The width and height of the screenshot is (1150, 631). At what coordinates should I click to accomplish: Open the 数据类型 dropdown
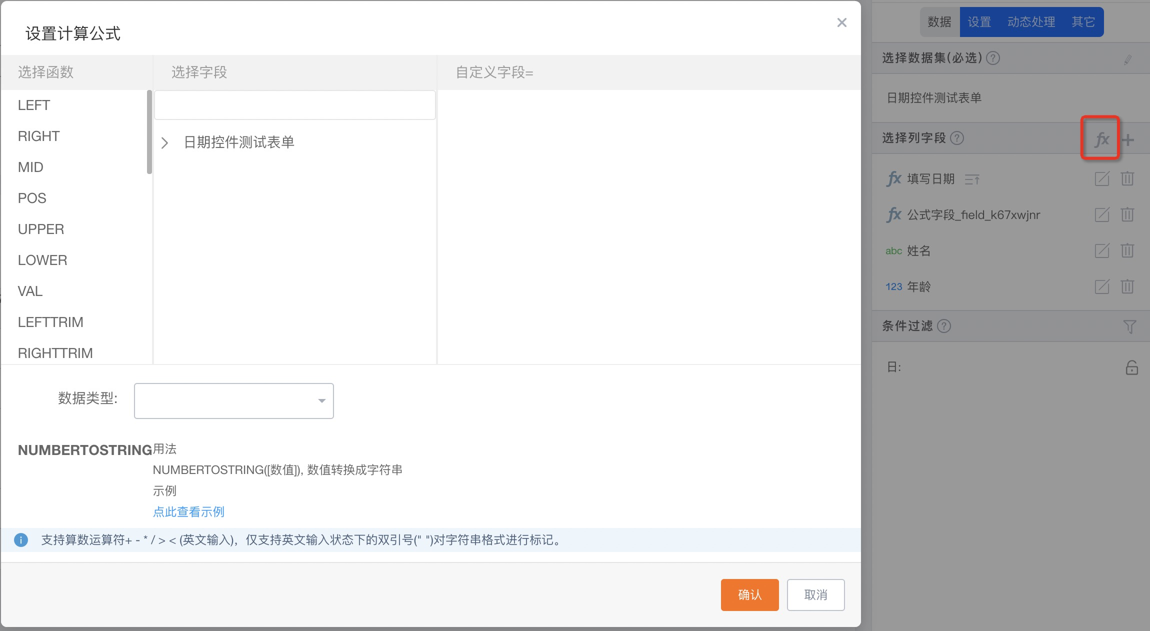234,400
